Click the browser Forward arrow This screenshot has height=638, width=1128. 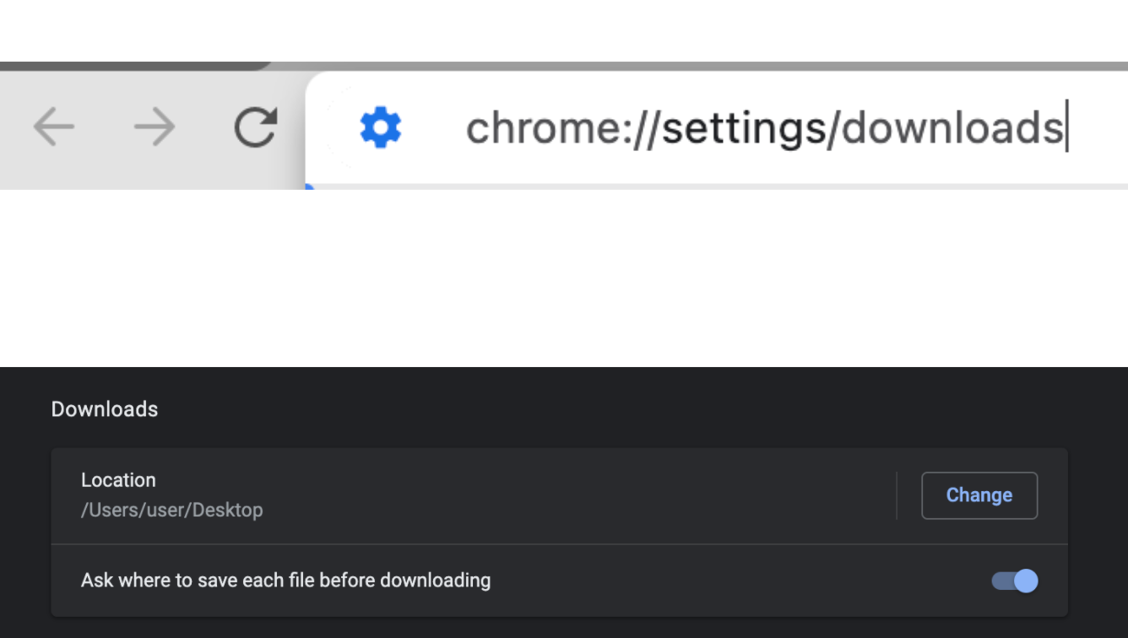click(x=155, y=127)
